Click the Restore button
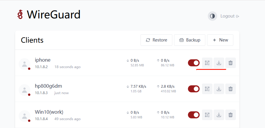The image size is (265, 128). [156, 40]
